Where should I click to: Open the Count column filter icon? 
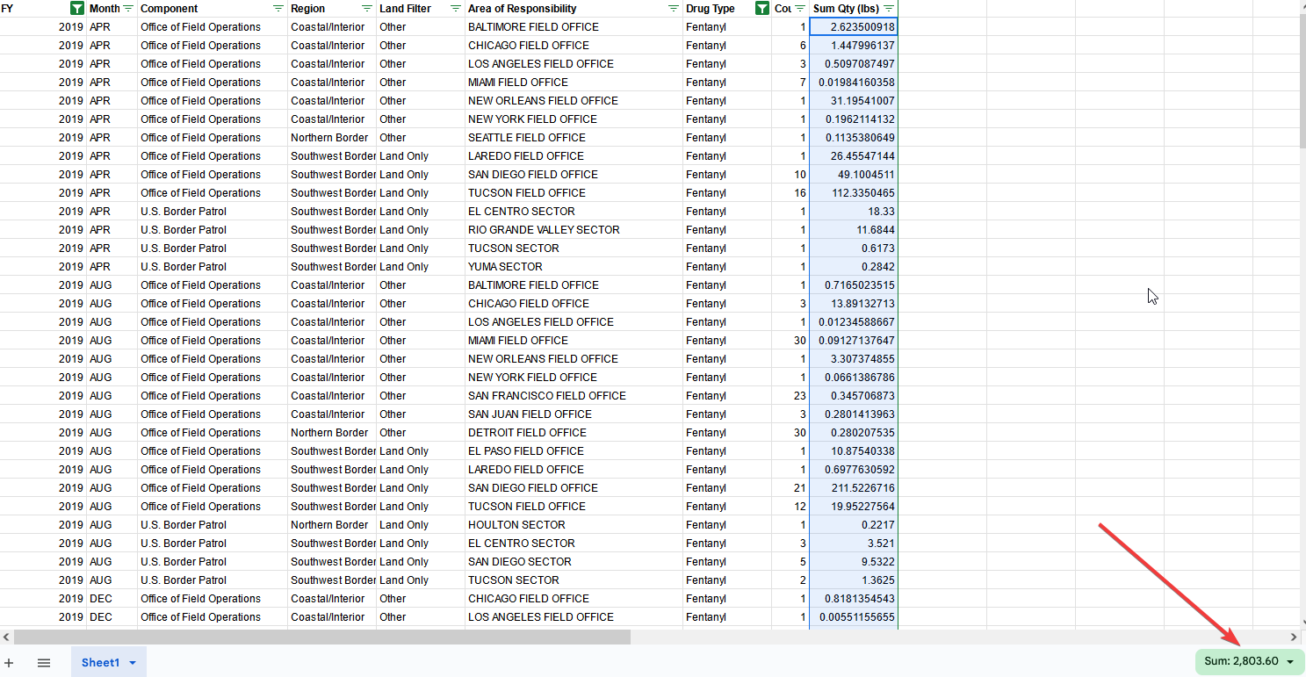[800, 8]
